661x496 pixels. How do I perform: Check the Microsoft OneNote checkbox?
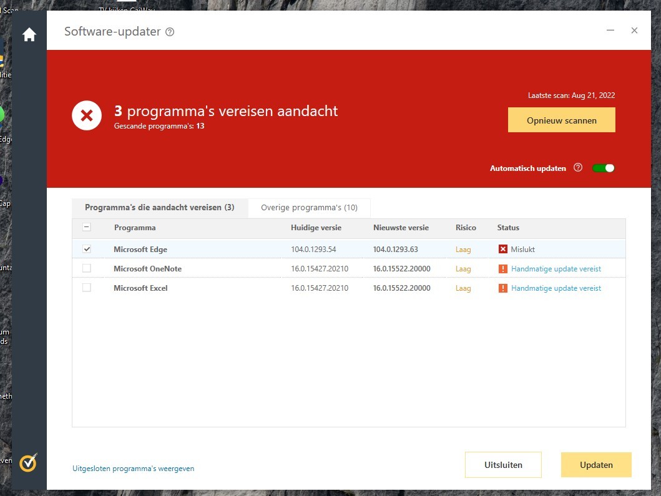point(86,268)
